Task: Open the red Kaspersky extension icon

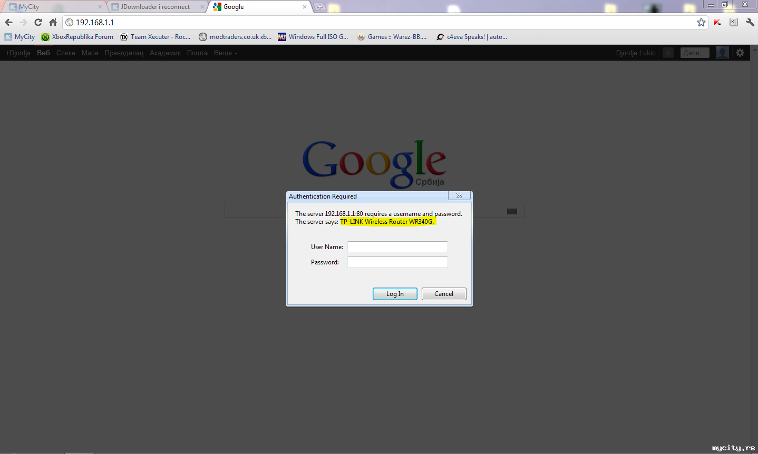Action: point(717,22)
